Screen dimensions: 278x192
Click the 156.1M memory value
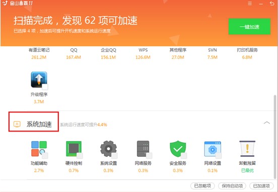pyautogui.click(x=108, y=57)
